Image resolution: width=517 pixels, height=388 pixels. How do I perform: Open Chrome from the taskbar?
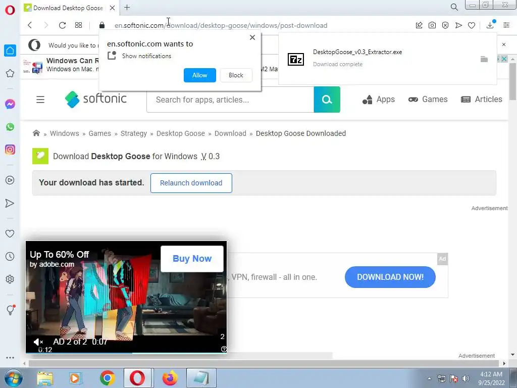pos(107,378)
